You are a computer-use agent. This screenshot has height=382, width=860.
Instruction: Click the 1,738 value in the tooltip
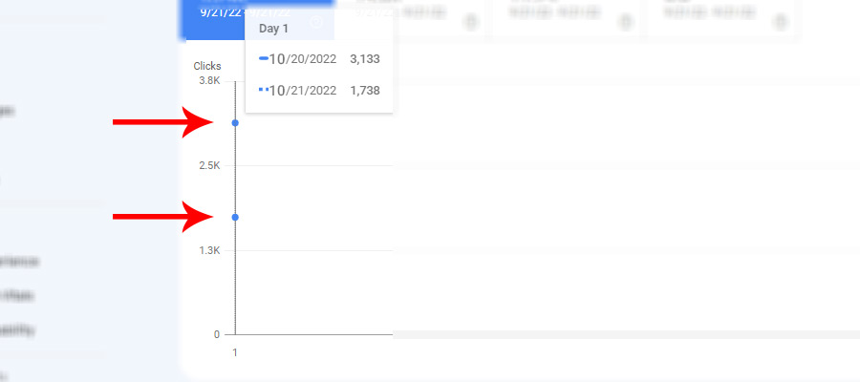(365, 91)
